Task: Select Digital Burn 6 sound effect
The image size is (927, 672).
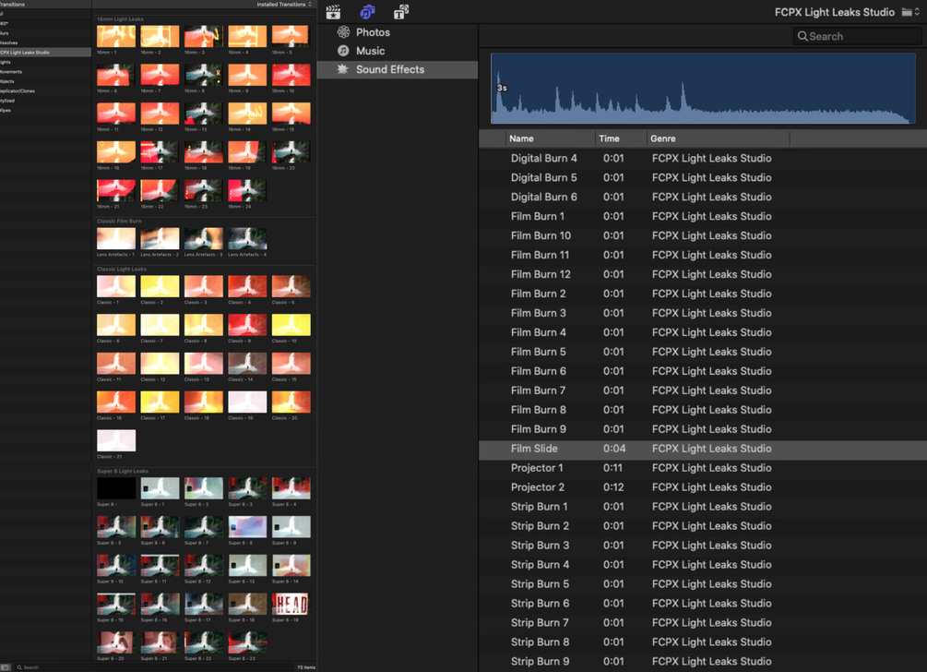Action: coord(702,197)
